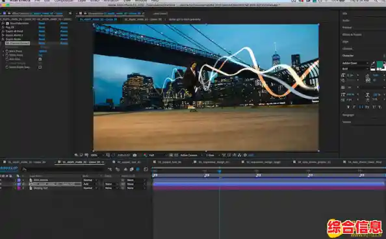Switch to the Layer (none) viewer tab
The image size is (386, 239).
click(x=160, y=14)
